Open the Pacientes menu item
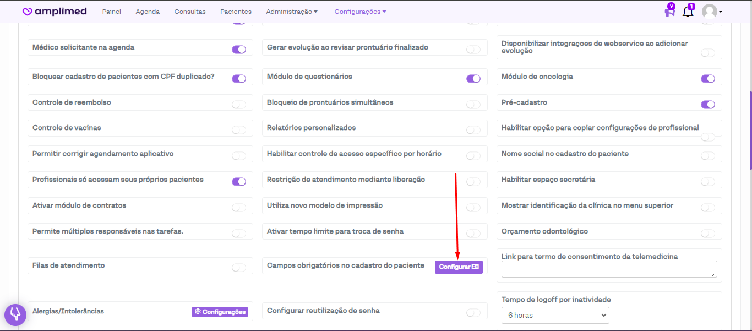 tap(236, 12)
